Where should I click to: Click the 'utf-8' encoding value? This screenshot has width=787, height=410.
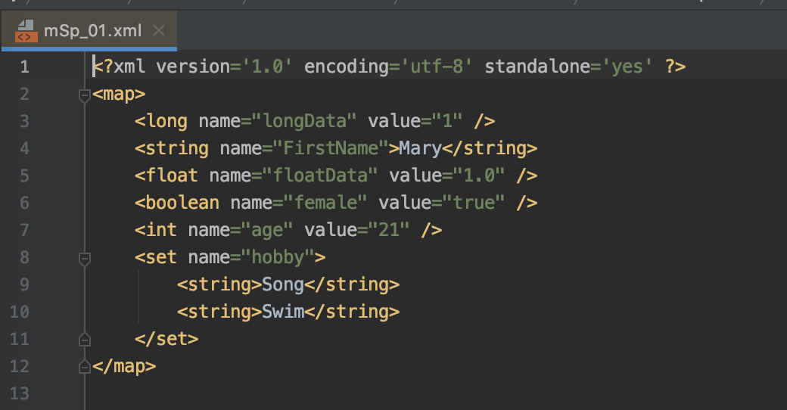(437, 67)
